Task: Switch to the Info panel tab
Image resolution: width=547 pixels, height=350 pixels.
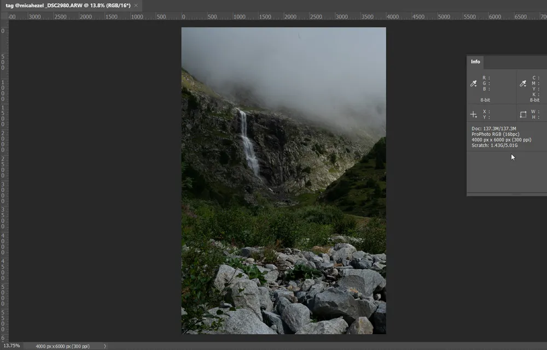Action: pyautogui.click(x=475, y=62)
